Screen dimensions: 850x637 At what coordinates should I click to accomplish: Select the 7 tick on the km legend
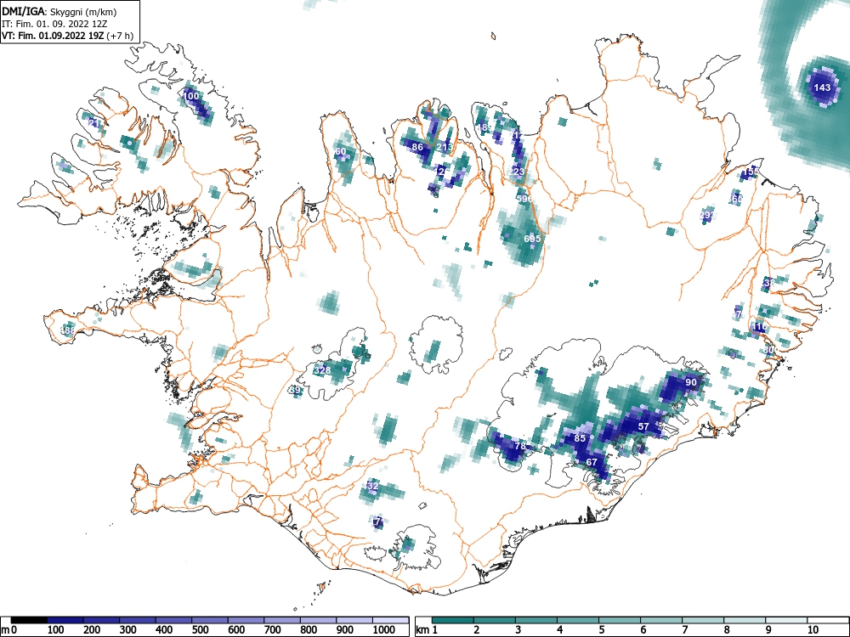(x=684, y=630)
